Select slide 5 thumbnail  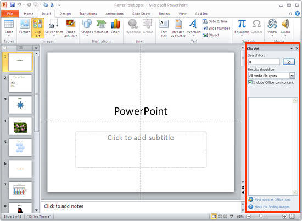point(20,148)
